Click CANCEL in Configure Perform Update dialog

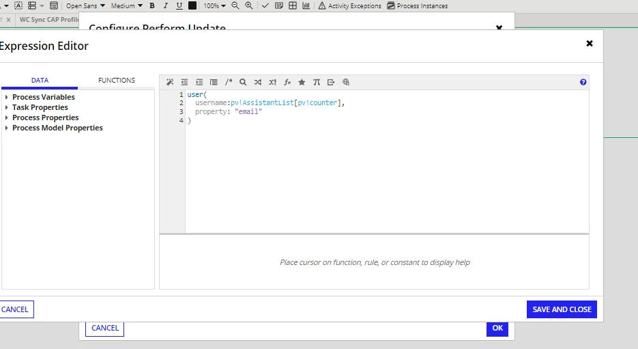(105, 328)
